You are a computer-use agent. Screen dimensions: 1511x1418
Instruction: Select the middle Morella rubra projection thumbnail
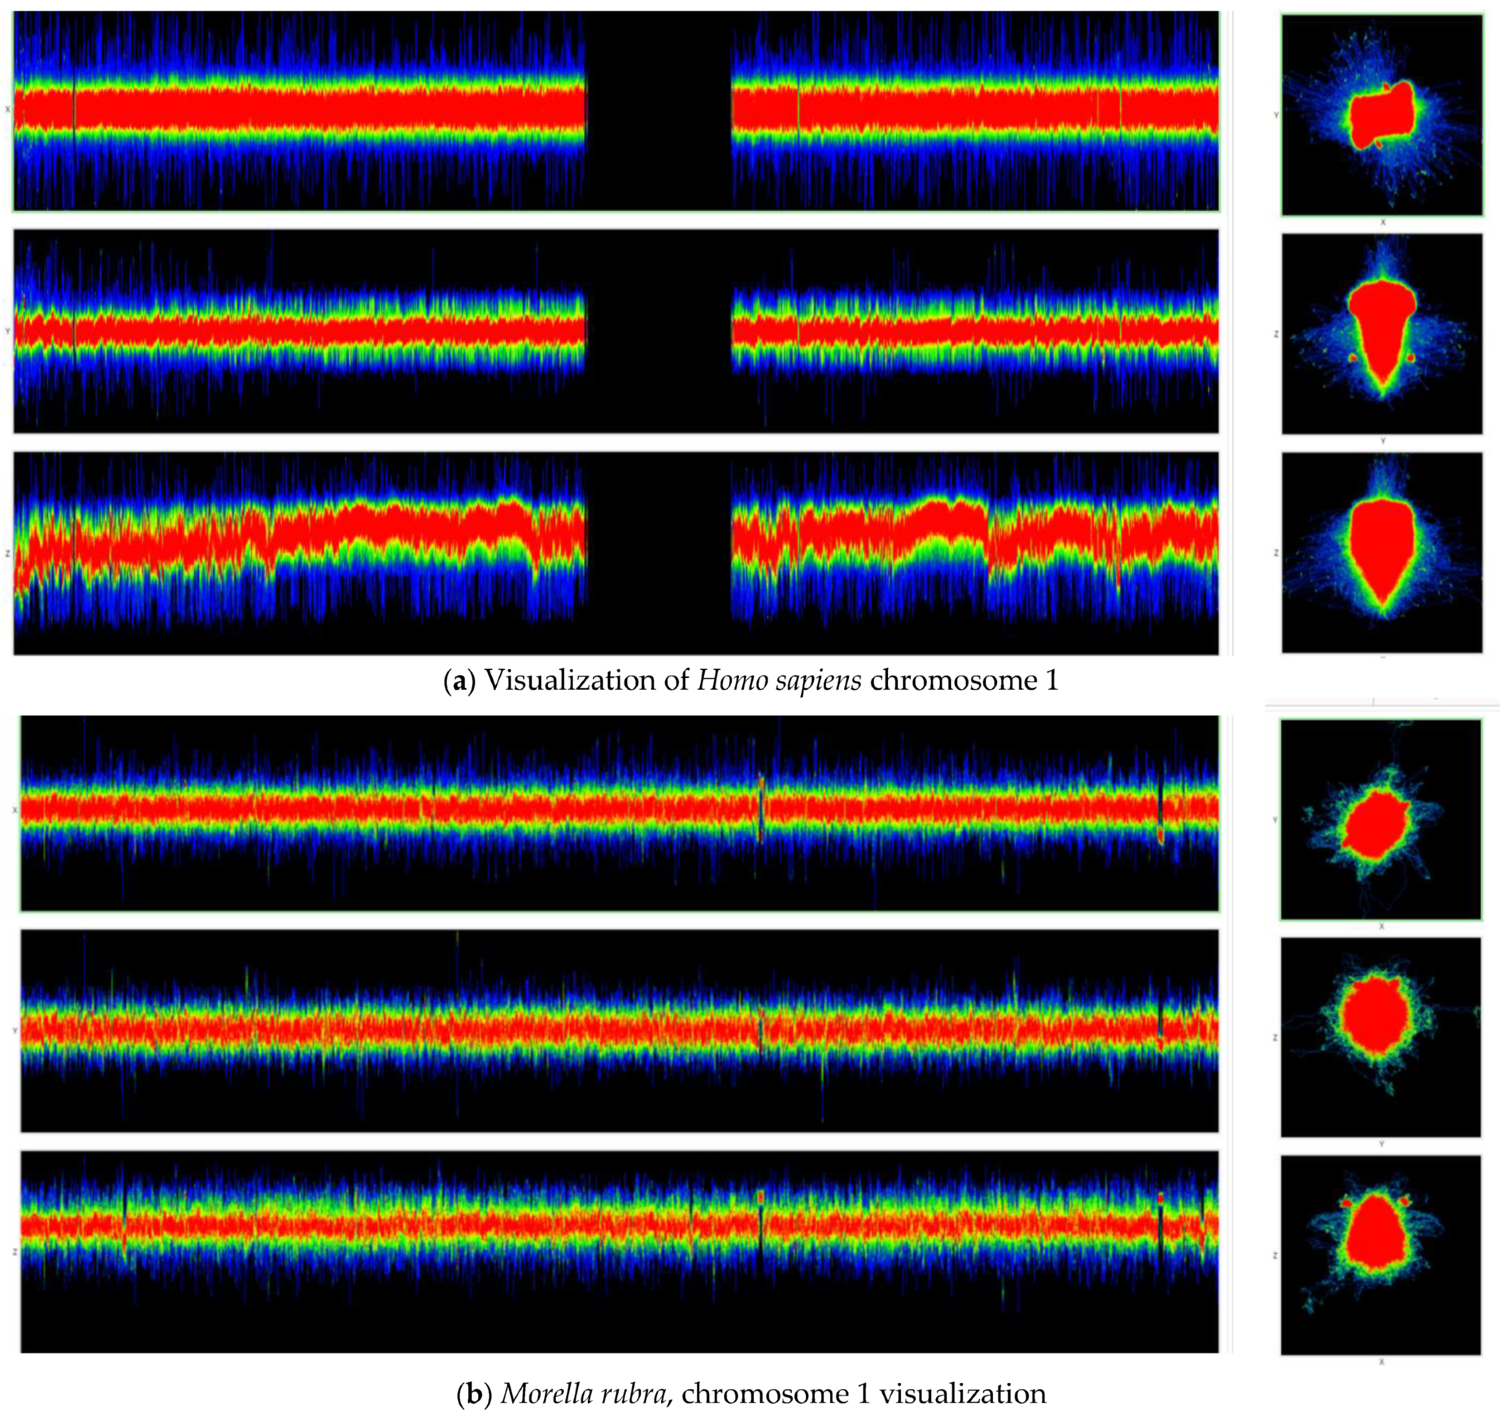[1381, 1037]
